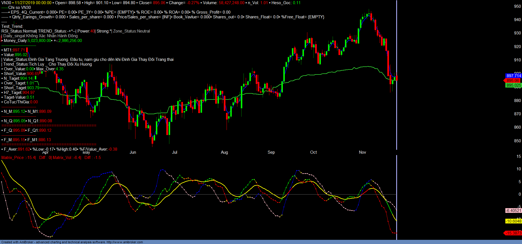Click the red 895.06 close price marker
Viewport: 522px width, 244px height.
(513, 81)
